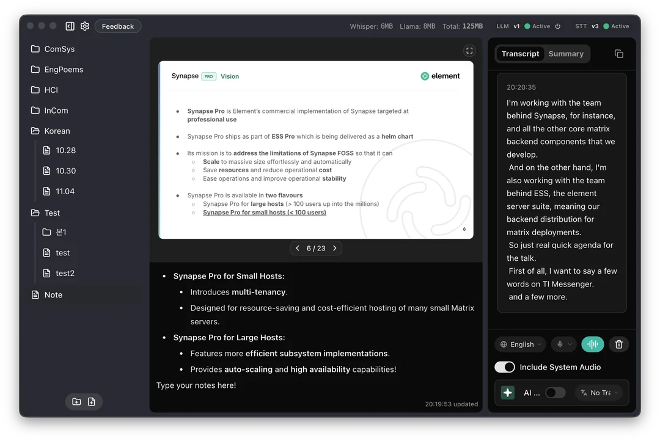Select the Note file in sidebar
The image size is (660, 441).
click(84, 295)
